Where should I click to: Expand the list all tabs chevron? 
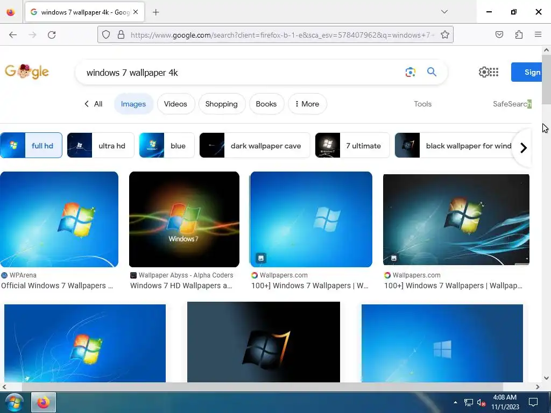click(444, 12)
